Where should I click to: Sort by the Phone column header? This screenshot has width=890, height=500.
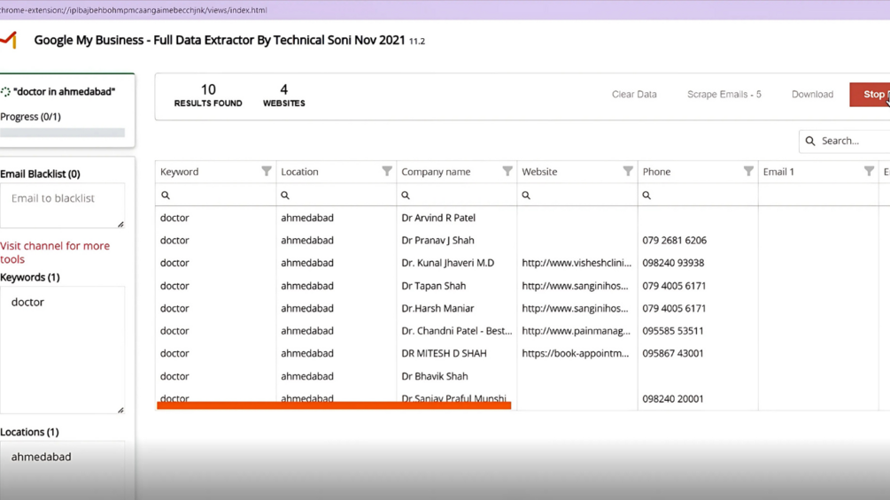coord(657,172)
